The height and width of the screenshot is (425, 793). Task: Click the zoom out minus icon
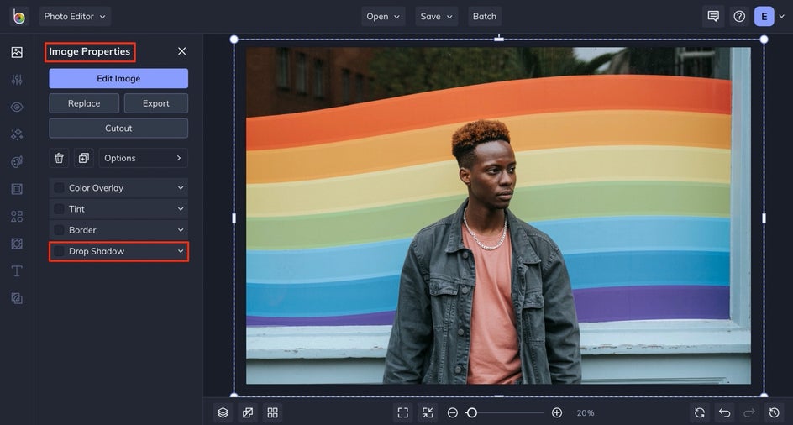coord(453,412)
